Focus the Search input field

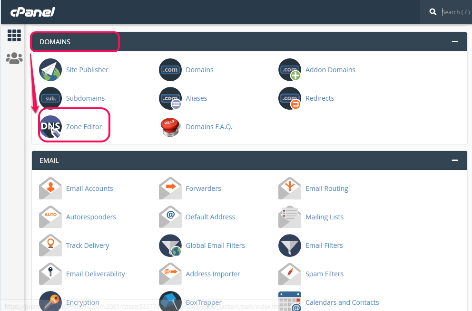456,12
